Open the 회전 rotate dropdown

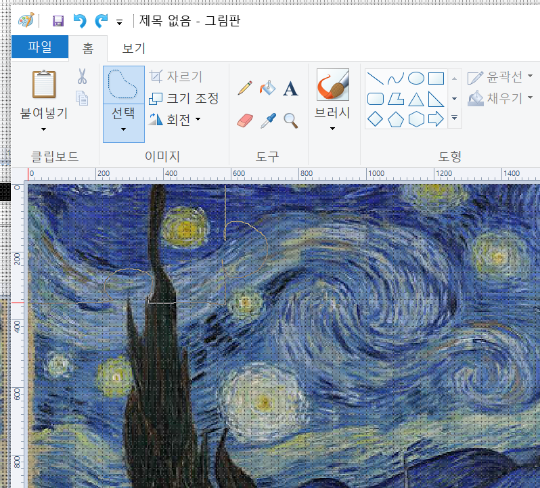tap(175, 120)
